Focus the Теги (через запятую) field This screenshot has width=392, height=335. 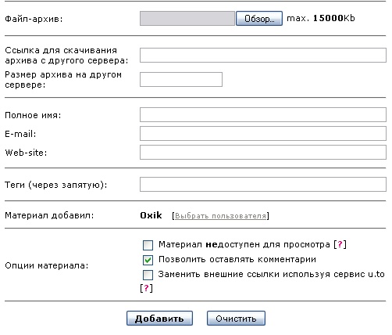pos(263,185)
